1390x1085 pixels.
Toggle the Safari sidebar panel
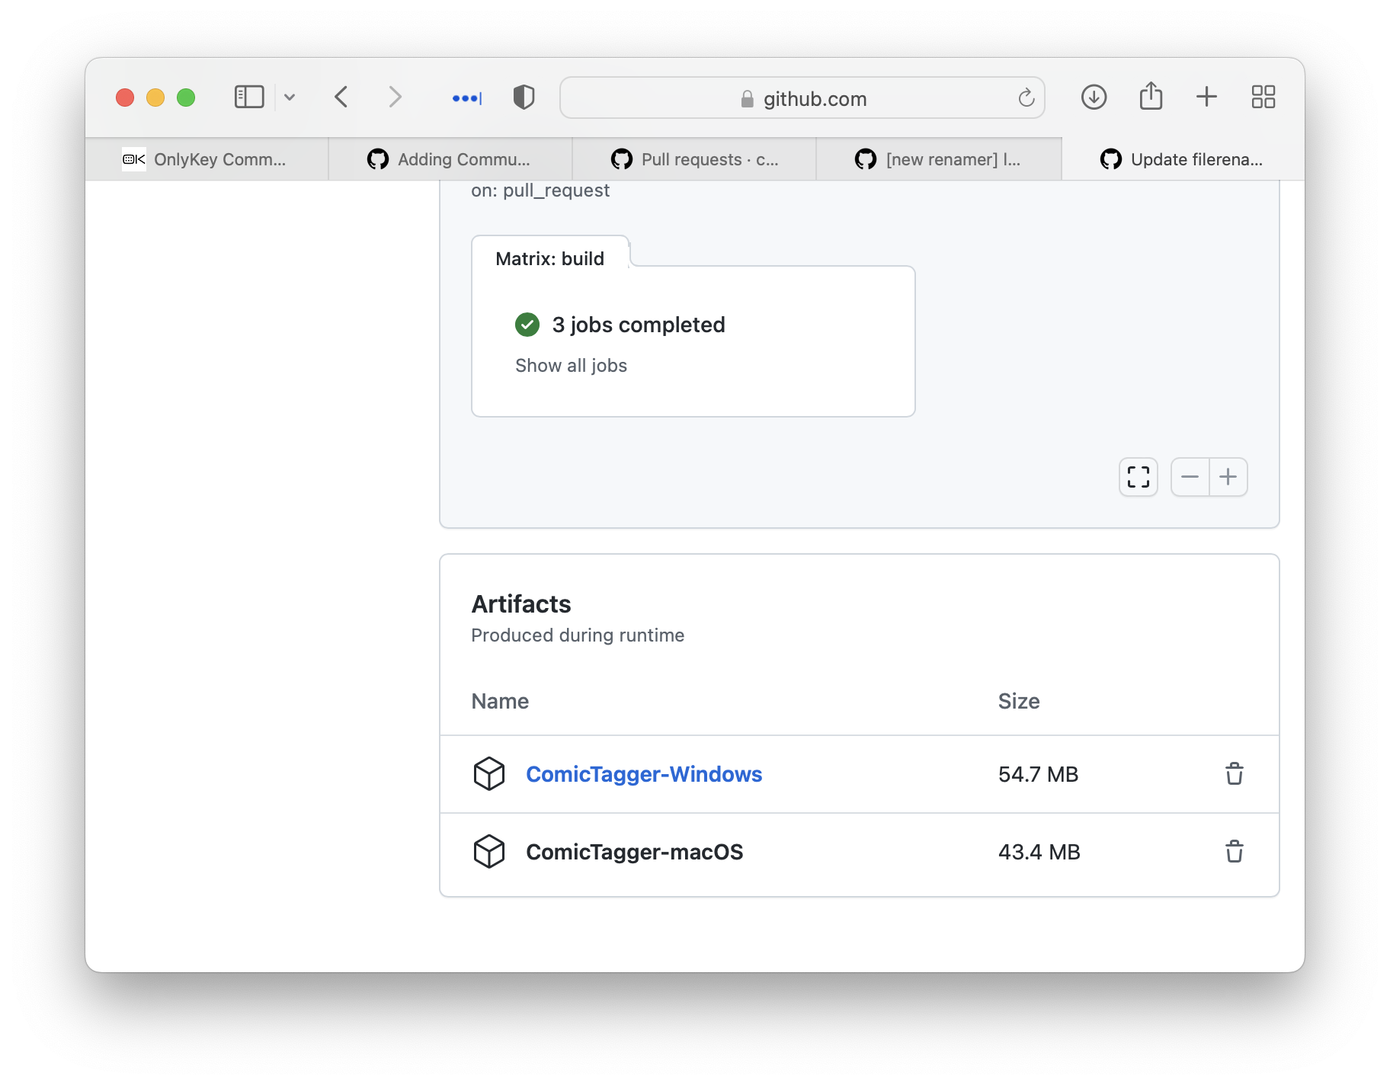[x=248, y=97]
